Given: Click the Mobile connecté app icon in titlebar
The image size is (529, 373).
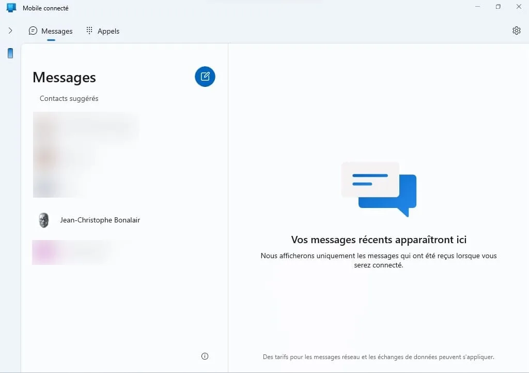Looking at the screenshot, I should [11, 7].
